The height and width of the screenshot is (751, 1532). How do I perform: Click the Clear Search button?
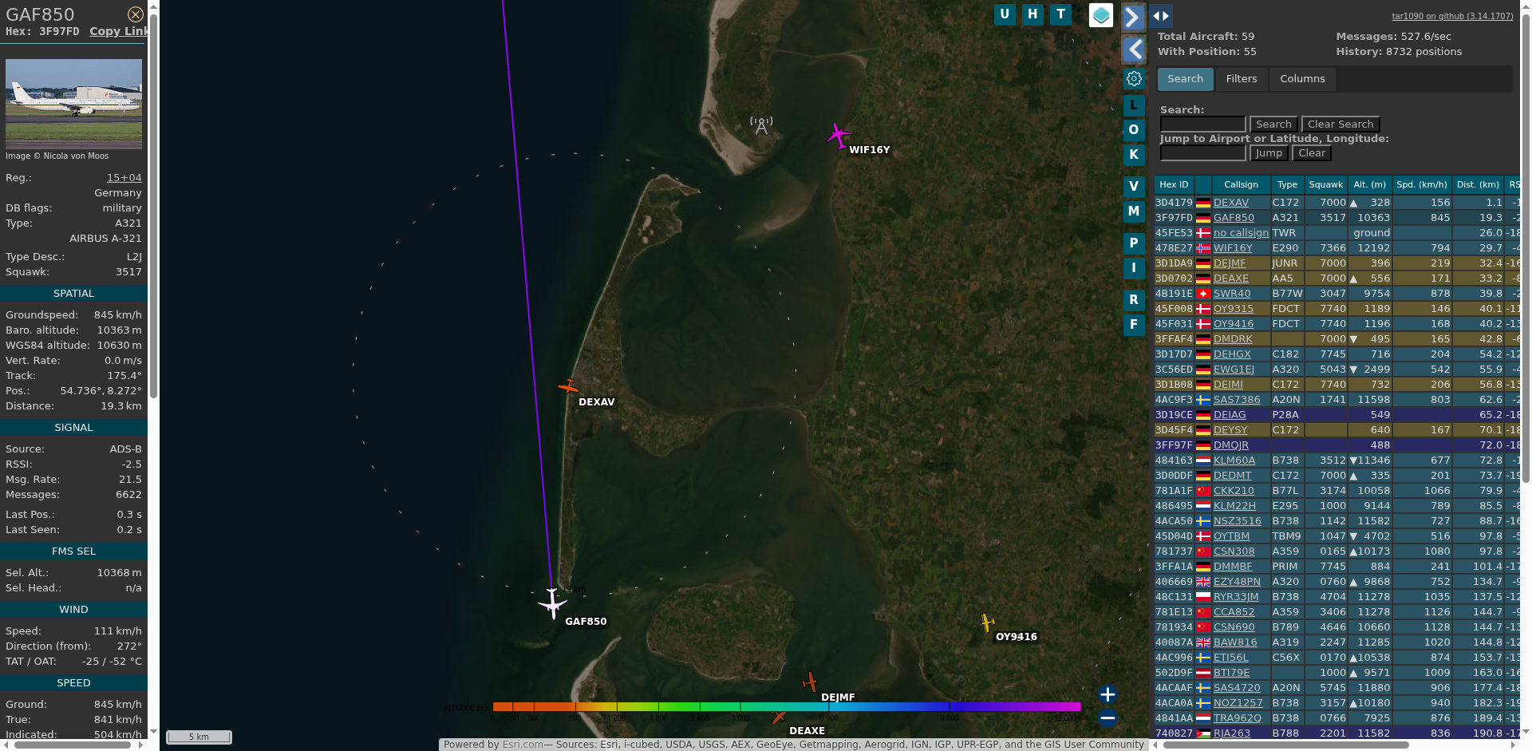click(x=1340, y=125)
